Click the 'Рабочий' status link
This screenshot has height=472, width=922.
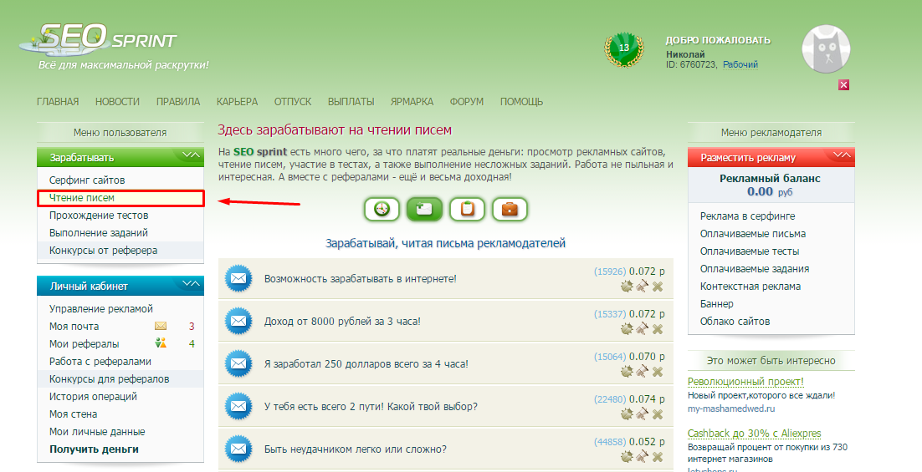(x=740, y=64)
